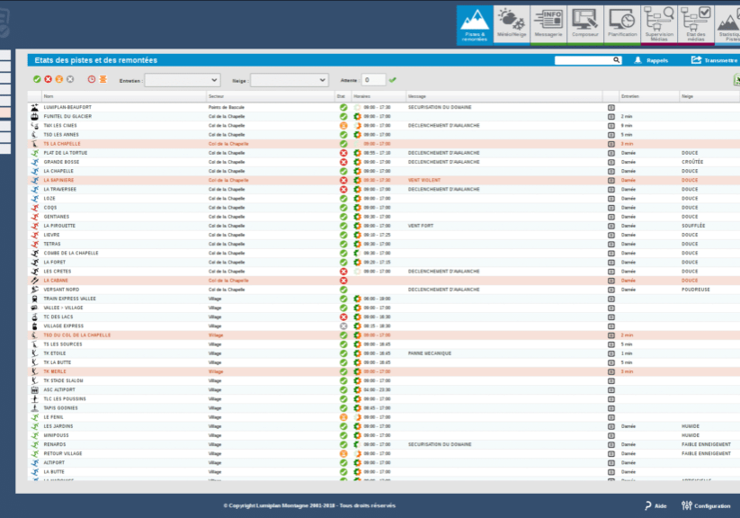Select the RETOUR VILLAGE row name
Image resolution: width=740 pixels, height=518 pixels.
[x=63, y=454]
